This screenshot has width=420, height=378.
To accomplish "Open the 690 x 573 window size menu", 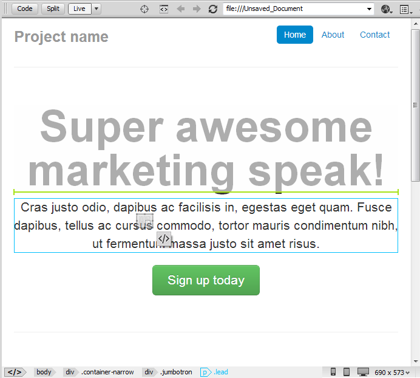I will click(x=392, y=373).
